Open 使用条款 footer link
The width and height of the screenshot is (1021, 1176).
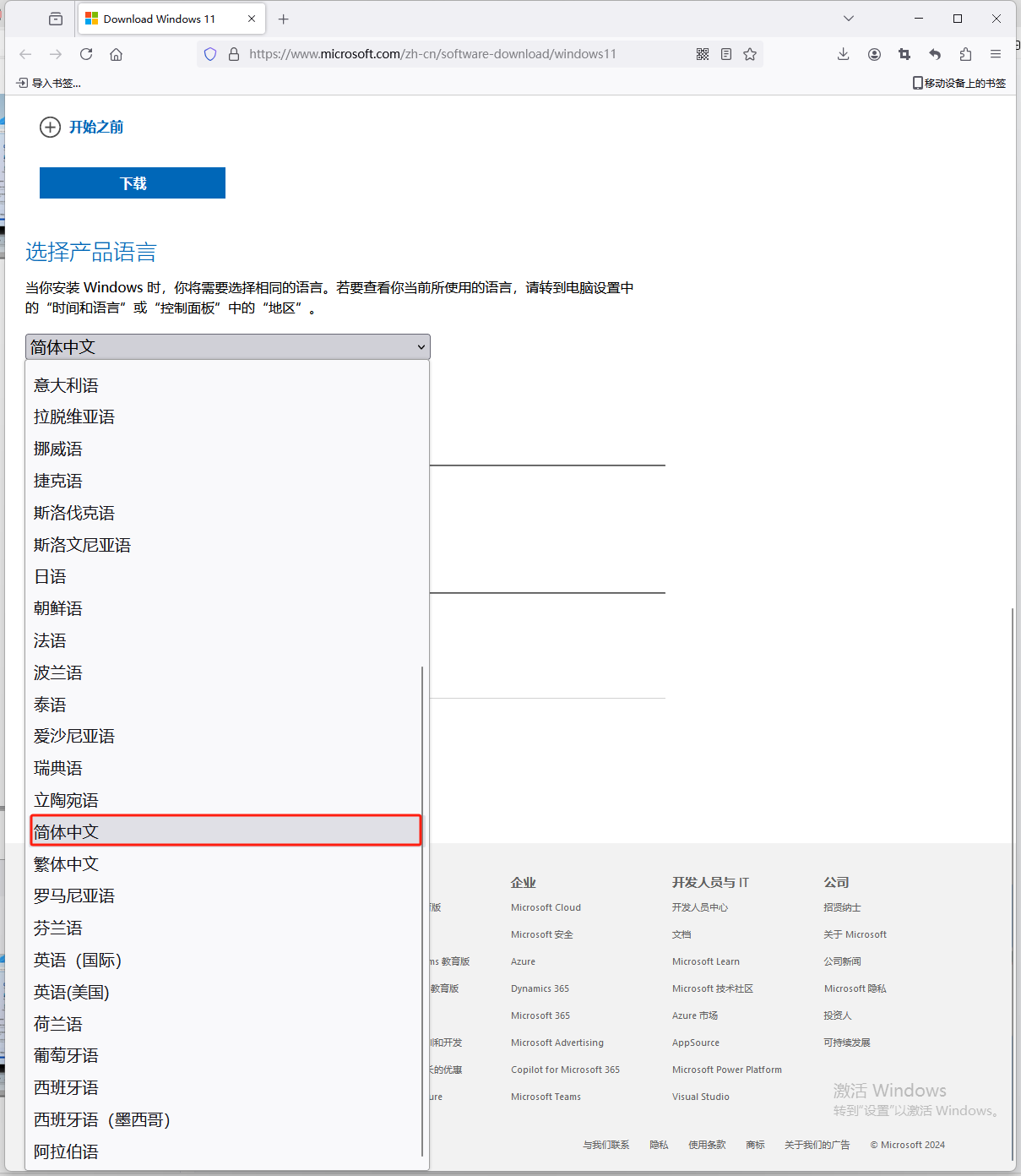(x=707, y=1145)
